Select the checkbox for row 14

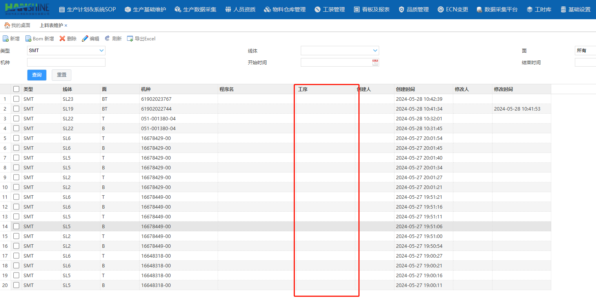click(16, 226)
